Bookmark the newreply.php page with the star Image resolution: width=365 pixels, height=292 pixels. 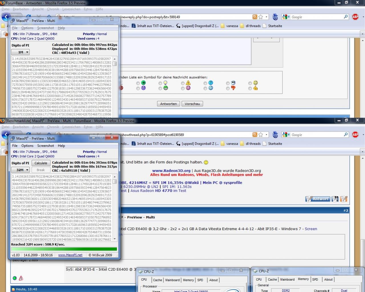tap(261, 17)
